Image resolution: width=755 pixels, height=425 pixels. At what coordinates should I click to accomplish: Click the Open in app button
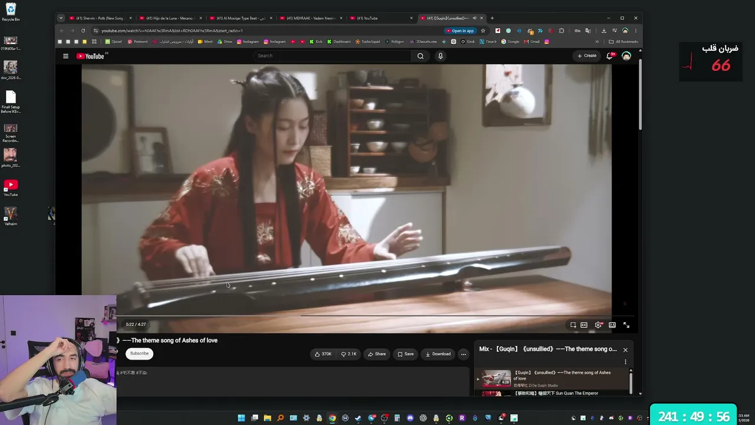[x=460, y=31]
